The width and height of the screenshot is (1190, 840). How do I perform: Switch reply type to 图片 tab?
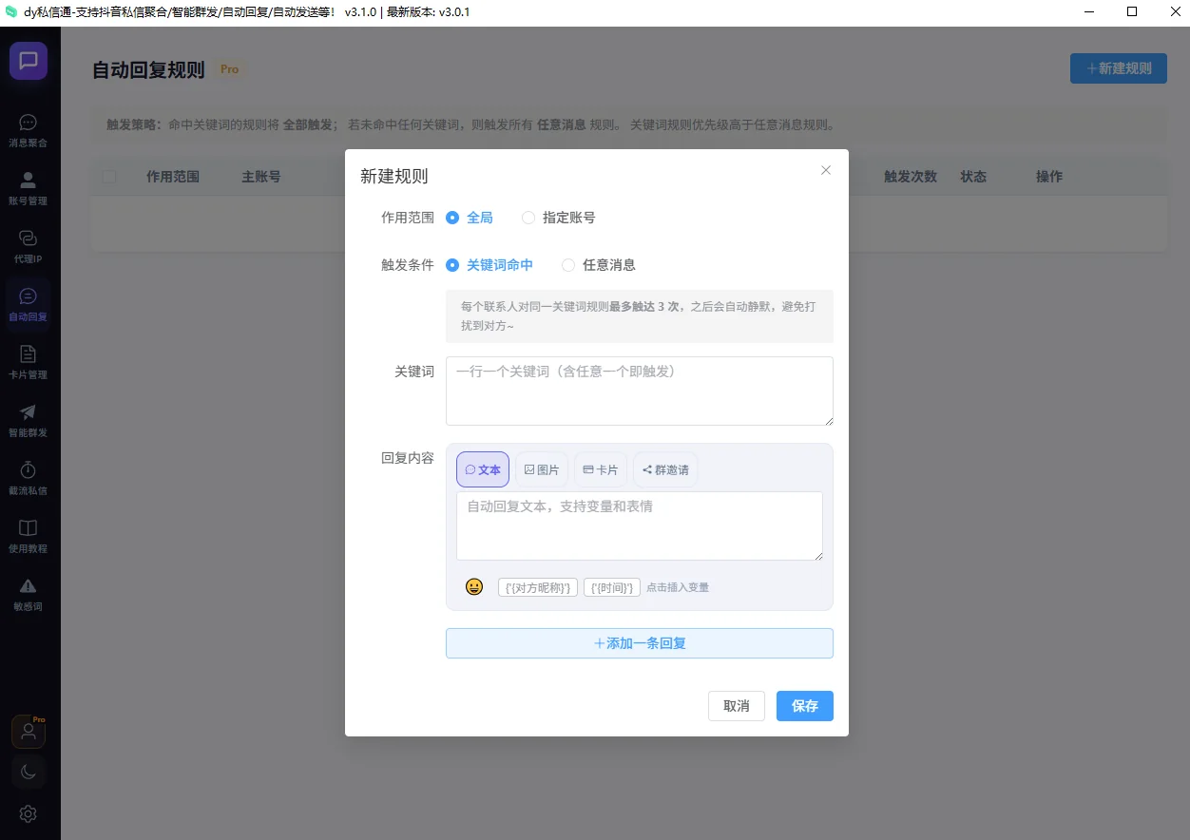(x=542, y=469)
